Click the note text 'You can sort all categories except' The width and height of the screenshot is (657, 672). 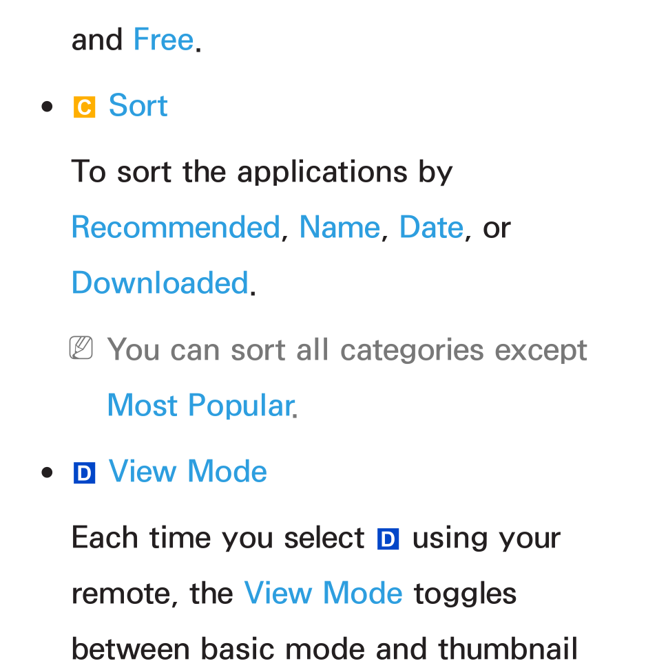(x=346, y=351)
